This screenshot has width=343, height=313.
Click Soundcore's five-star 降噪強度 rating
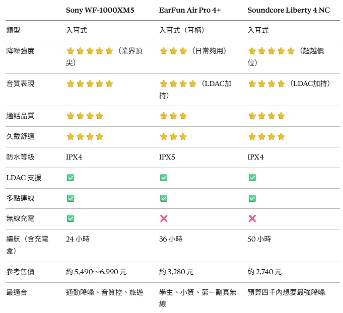click(271, 51)
